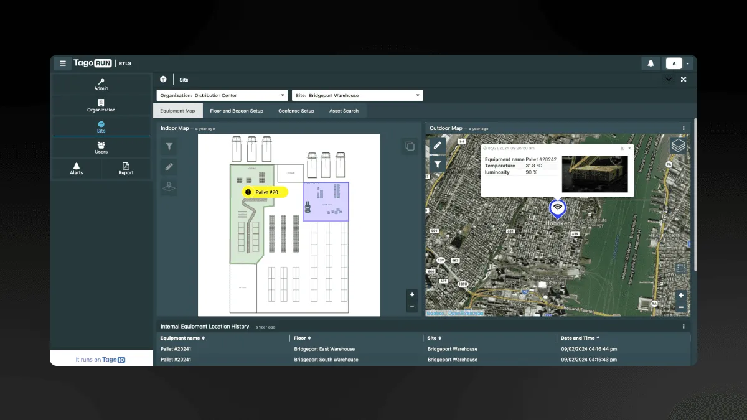Toggle the filter on the Indoor Map
The width and height of the screenshot is (747, 420).
point(169,146)
